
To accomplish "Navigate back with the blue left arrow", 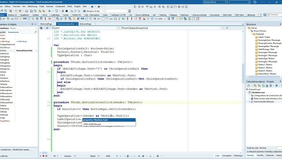I will click(x=92, y=7).
